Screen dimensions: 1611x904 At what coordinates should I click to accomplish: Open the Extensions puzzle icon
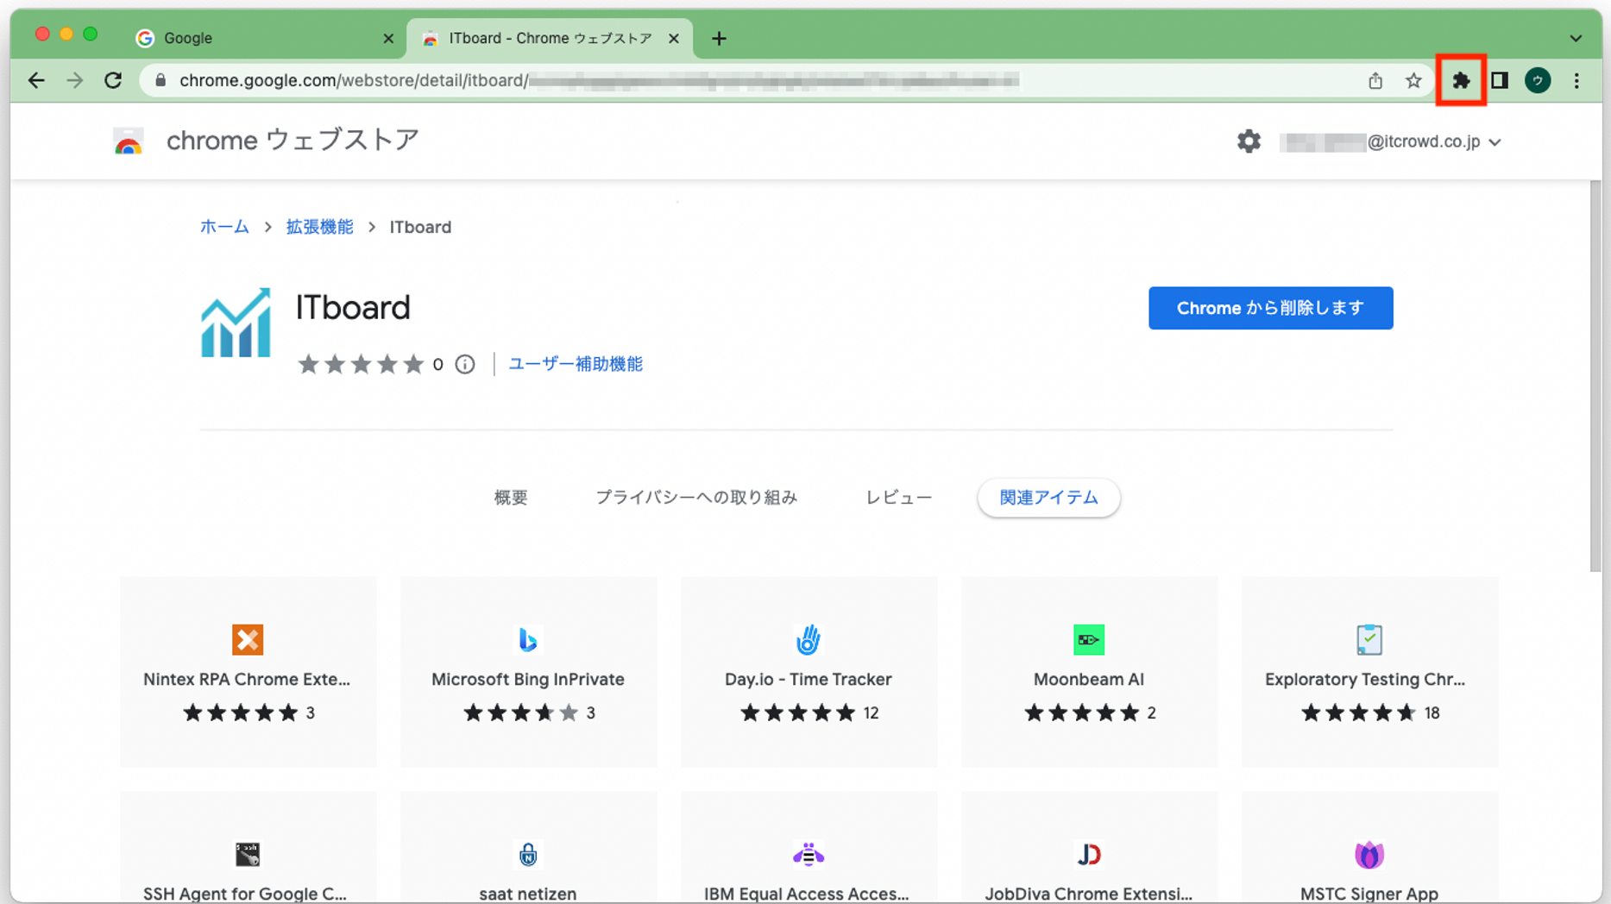pos(1460,81)
